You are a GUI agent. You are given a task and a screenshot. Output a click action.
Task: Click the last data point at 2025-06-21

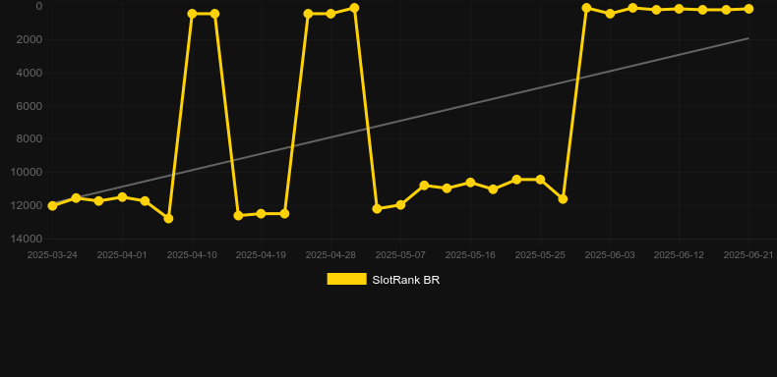[x=748, y=9]
